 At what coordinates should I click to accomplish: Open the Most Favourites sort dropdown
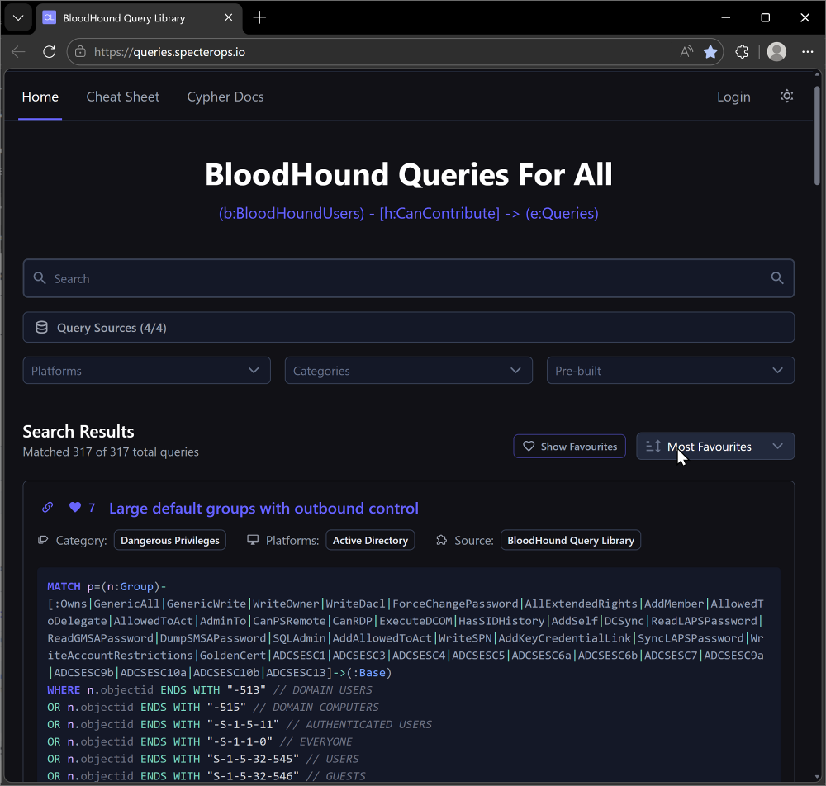[715, 447]
